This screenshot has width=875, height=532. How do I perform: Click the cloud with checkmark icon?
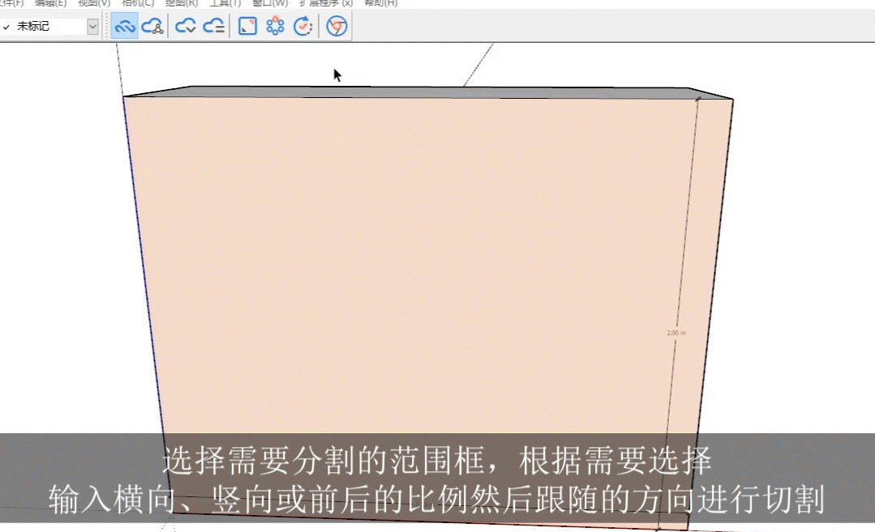click(x=186, y=27)
